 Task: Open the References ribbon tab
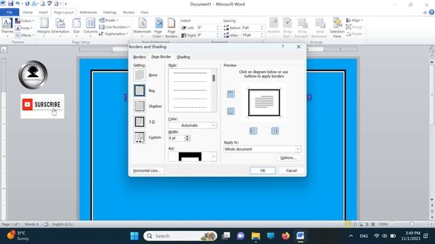click(88, 12)
